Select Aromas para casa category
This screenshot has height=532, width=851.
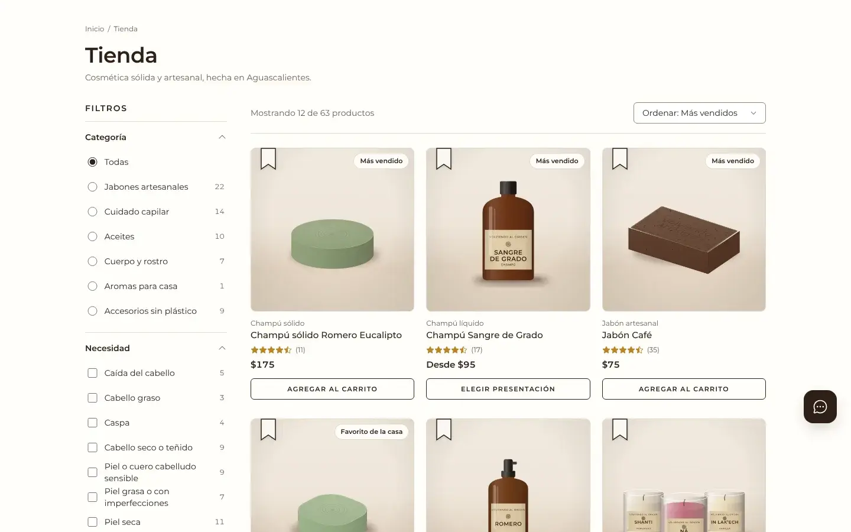(92, 286)
